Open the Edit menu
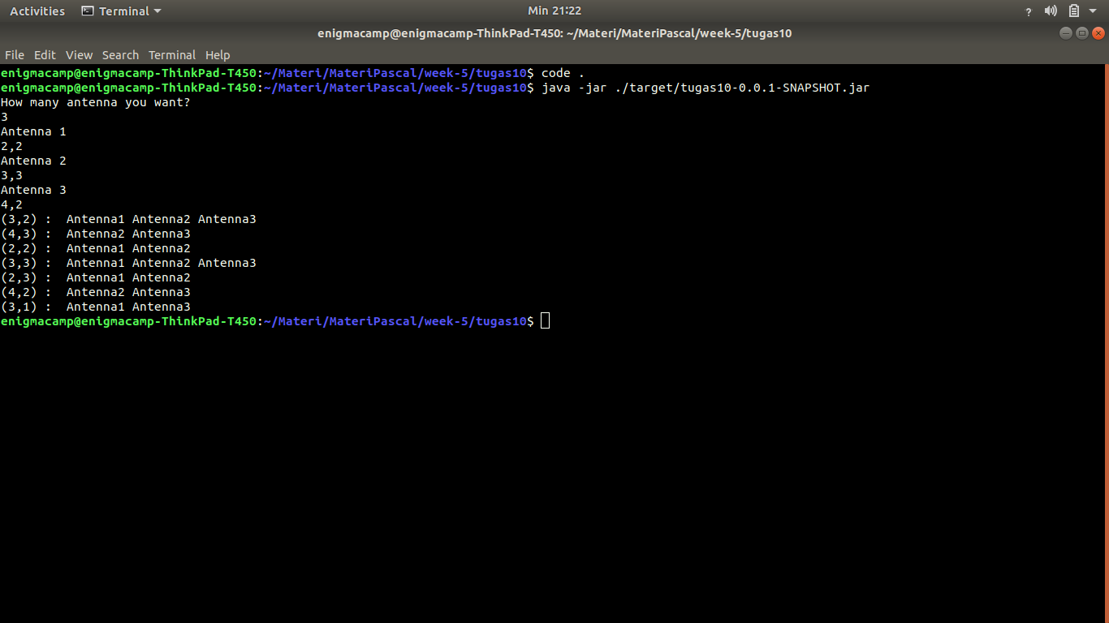This screenshot has height=623, width=1109. pos(45,55)
